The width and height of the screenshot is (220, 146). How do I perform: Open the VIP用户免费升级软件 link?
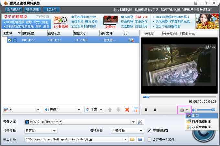tap(197, 9)
